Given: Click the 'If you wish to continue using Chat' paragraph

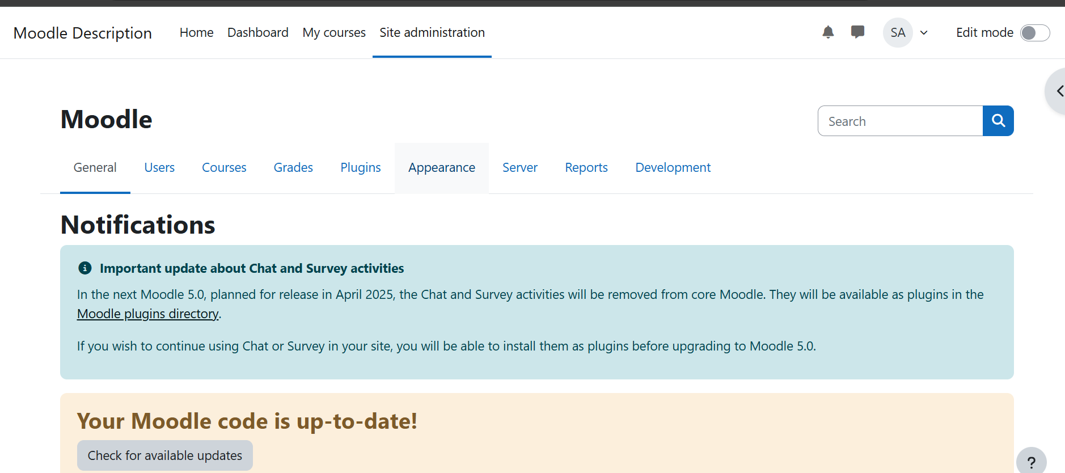Looking at the screenshot, I should tap(446, 346).
